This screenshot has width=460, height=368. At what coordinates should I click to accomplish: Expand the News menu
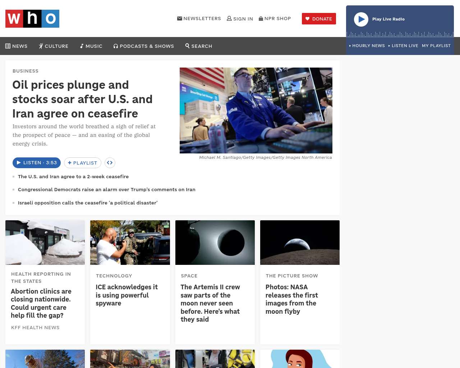[17, 46]
